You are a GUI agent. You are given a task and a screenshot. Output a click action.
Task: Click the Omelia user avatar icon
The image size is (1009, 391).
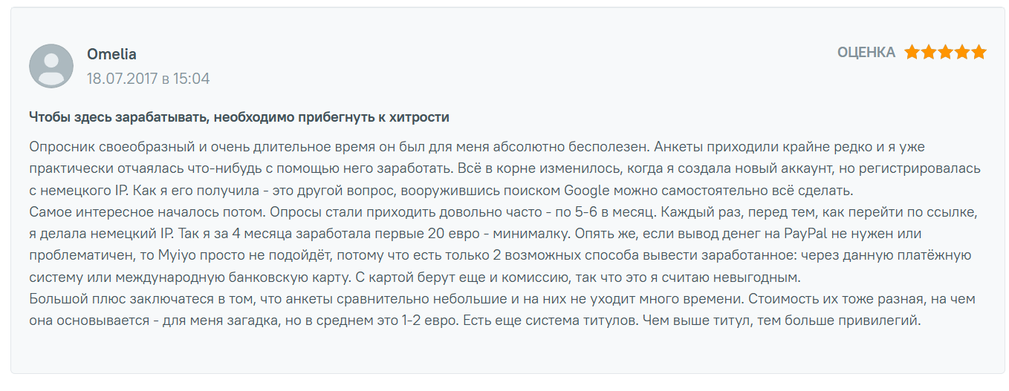(51, 66)
